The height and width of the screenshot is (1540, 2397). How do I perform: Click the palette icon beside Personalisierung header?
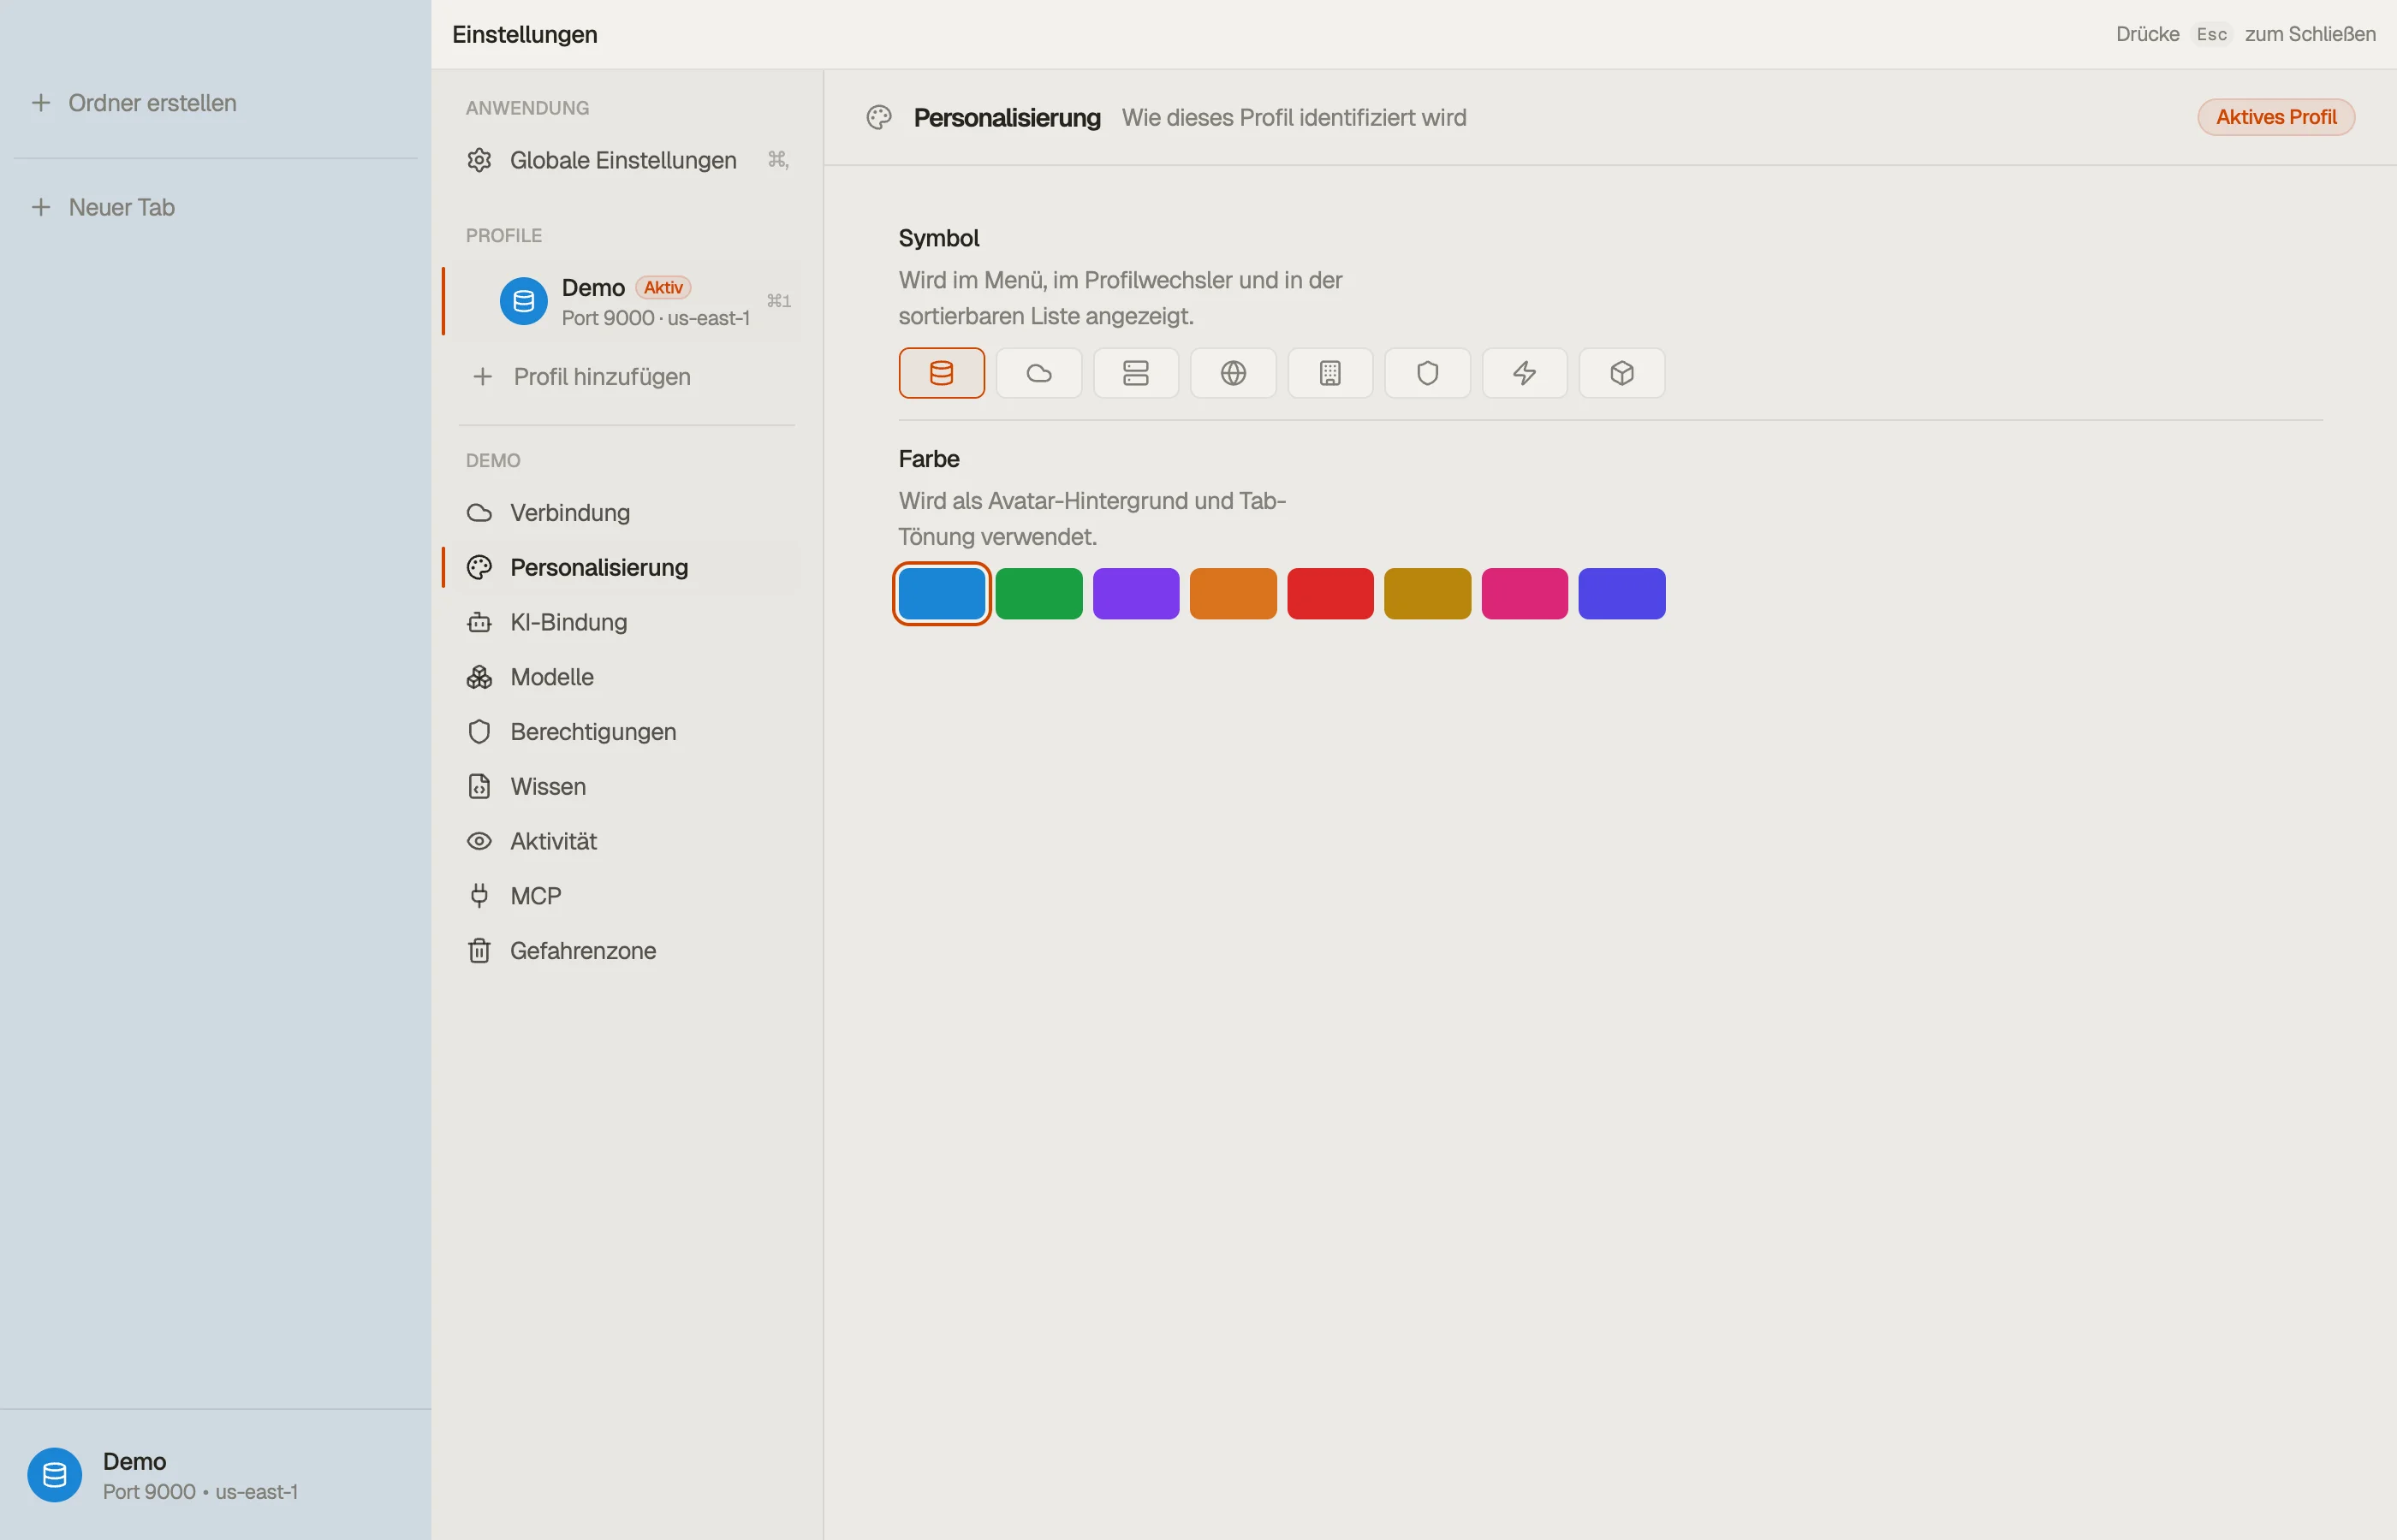879,118
